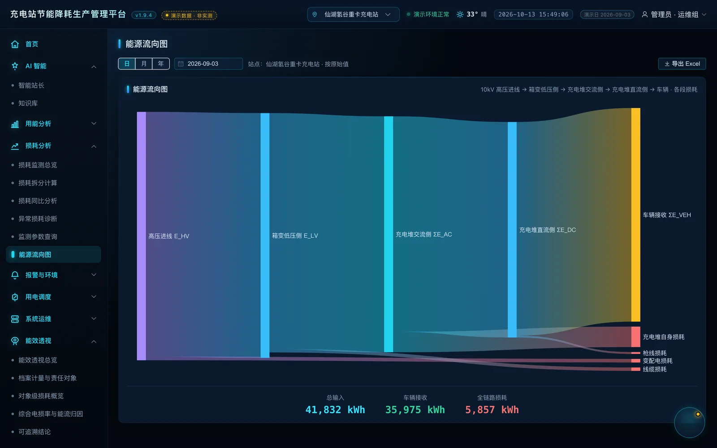This screenshot has height=448, width=717.
Task: Click the 损耗分析 trend line icon
Action: (15, 146)
